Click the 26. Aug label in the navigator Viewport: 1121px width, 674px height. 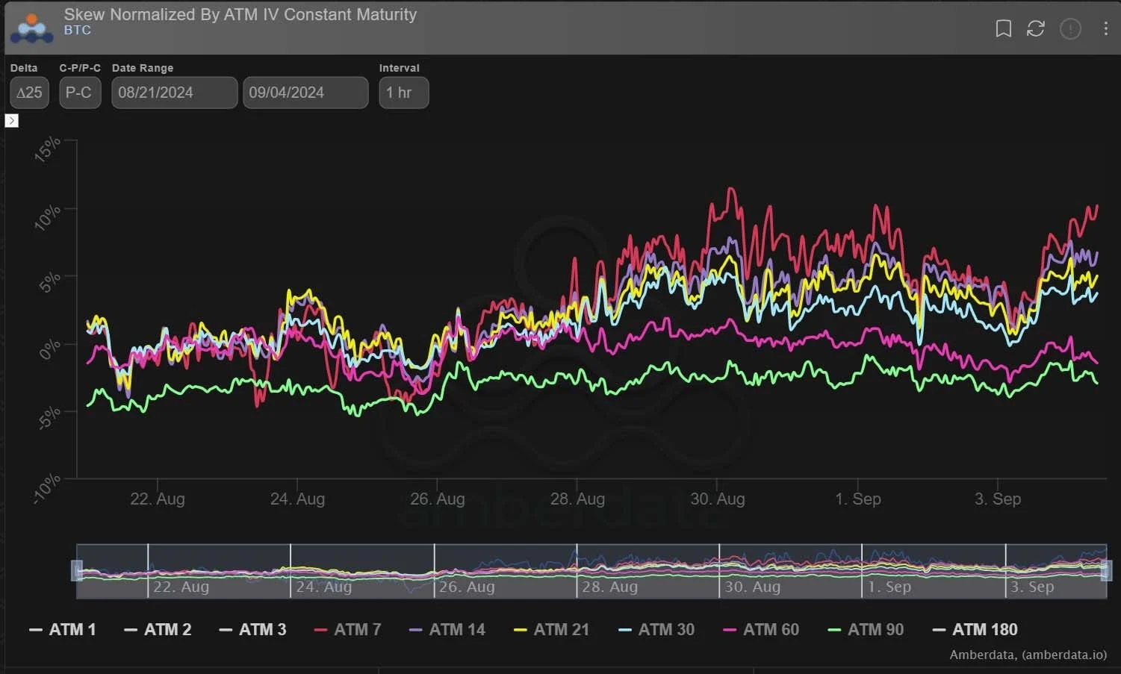coord(467,587)
